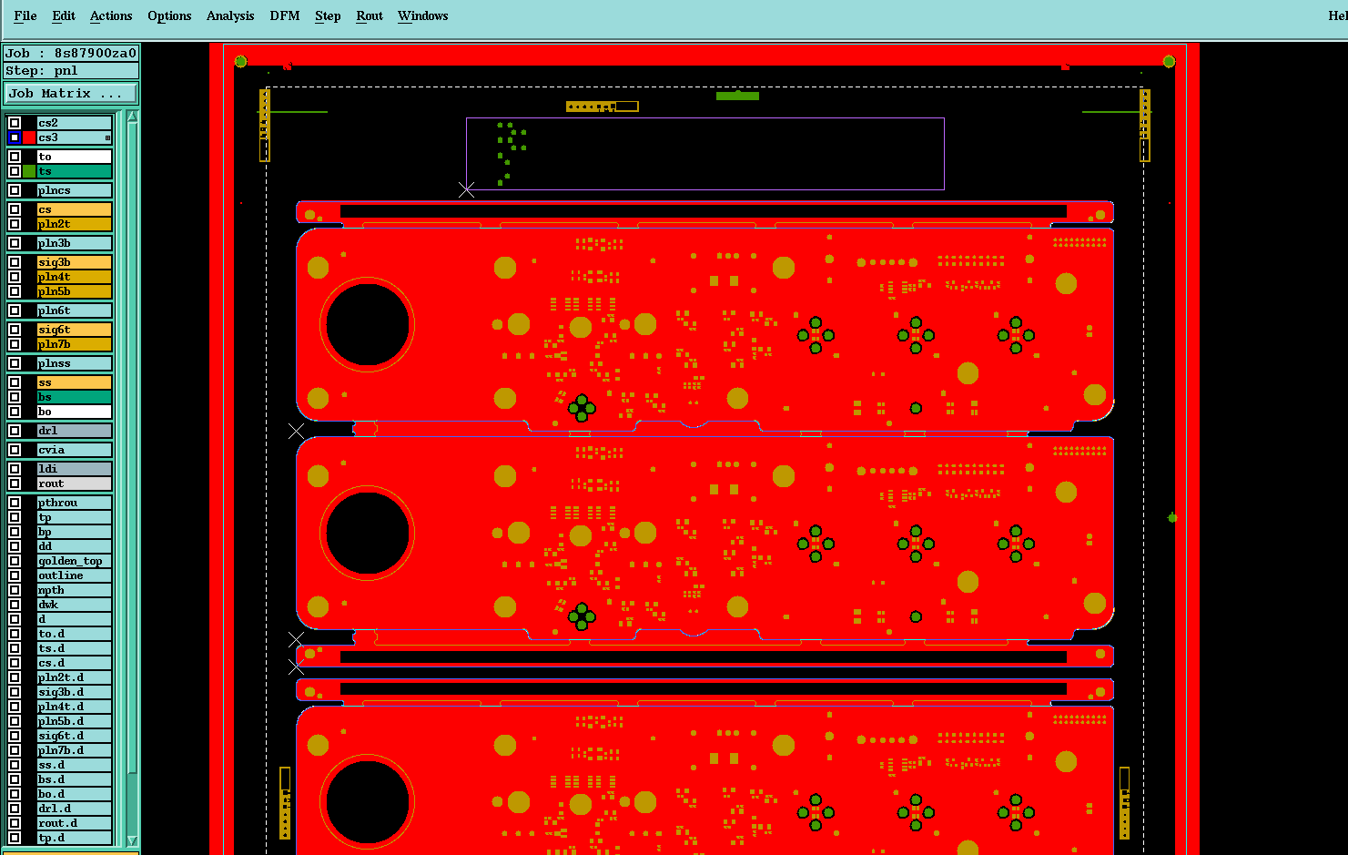
Task: Click the small grid icon beside cs3
Action: pos(107,138)
